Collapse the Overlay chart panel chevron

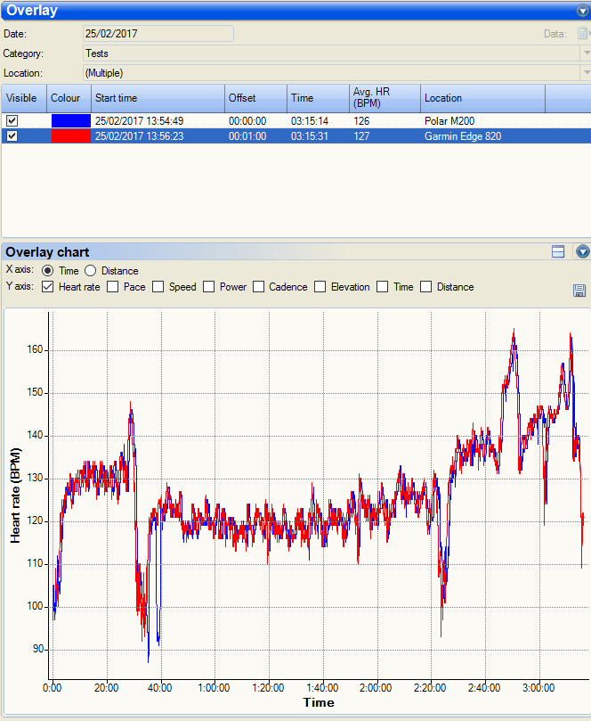pos(582,252)
